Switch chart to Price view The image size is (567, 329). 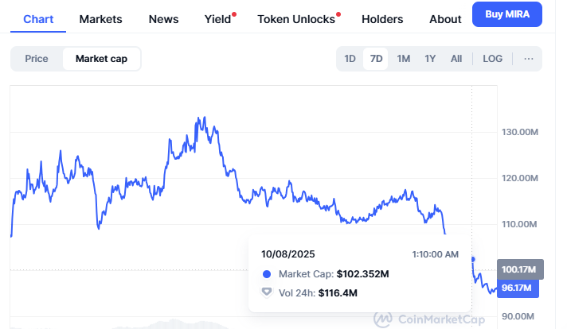point(37,58)
